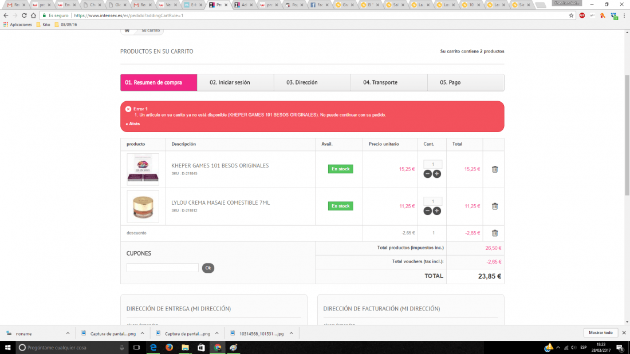The image size is (630, 354).
Task: Click Su carrito in the breadcrumb
Action: [x=150, y=30]
